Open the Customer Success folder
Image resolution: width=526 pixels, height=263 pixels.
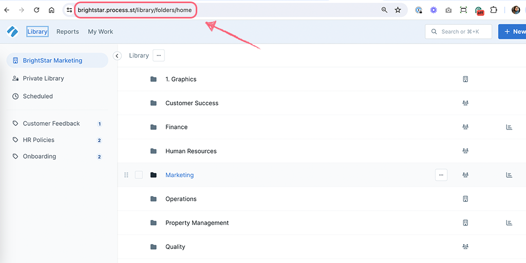tap(192, 103)
